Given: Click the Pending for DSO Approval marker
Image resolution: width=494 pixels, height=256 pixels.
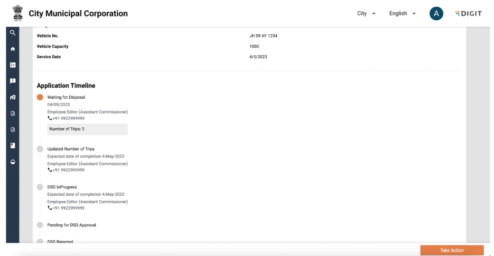Looking at the screenshot, I should click(x=40, y=225).
